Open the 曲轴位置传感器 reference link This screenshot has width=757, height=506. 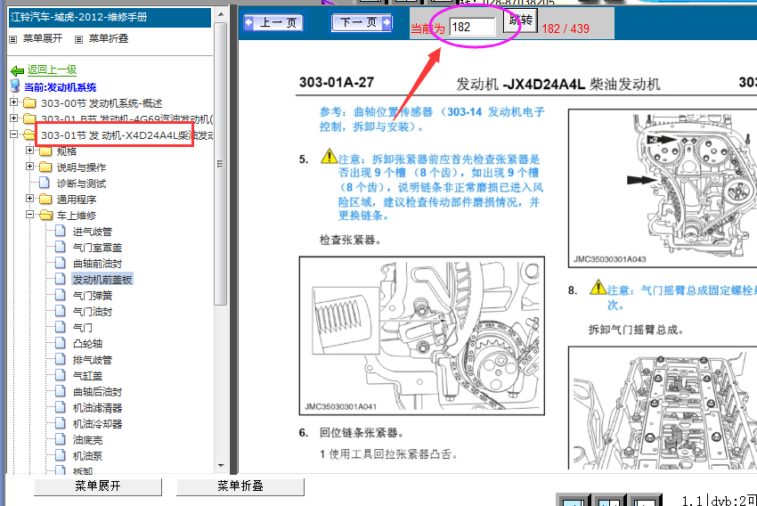click(432, 119)
